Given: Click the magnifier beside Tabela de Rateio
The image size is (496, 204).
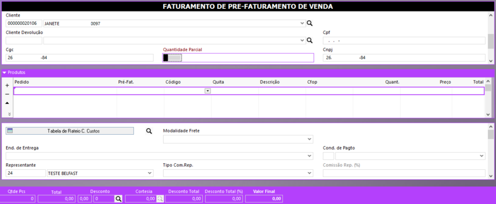Looking at the screenshot, I should tap(149, 131).
